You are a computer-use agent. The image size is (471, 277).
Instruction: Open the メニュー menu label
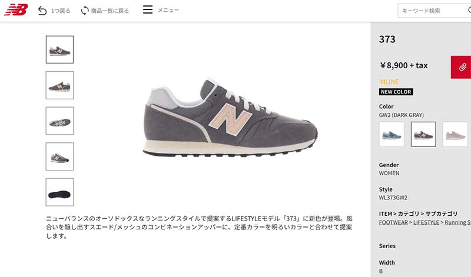click(x=168, y=10)
